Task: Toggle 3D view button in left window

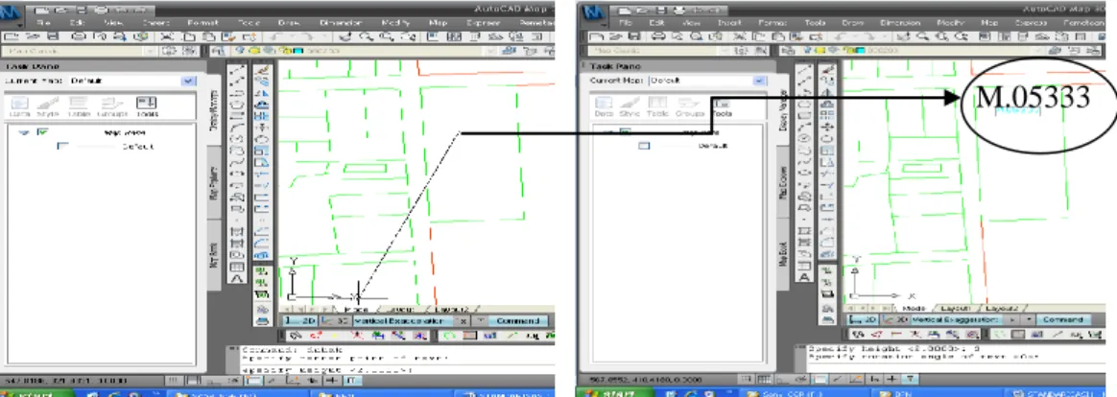Action: coord(335,321)
